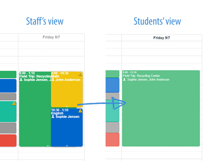
Task: Open the yellow Math 8:00 - 10:30 event
Action: 67,90
